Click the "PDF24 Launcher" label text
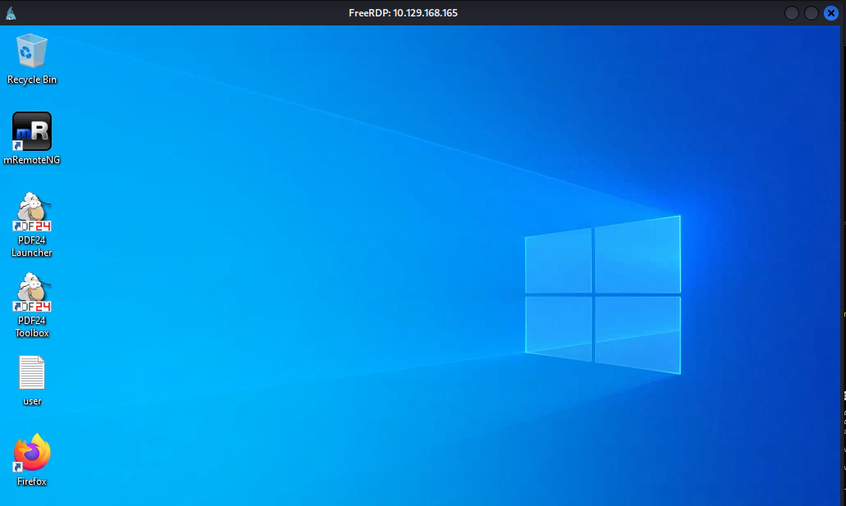This screenshot has width=846, height=506. tap(32, 247)
